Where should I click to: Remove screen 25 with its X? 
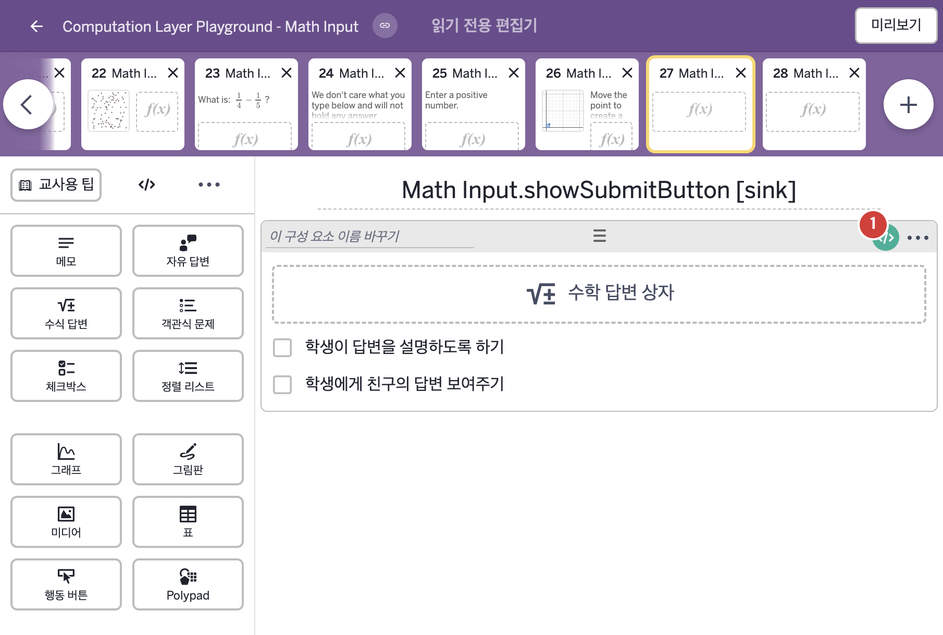pos(514,73)
